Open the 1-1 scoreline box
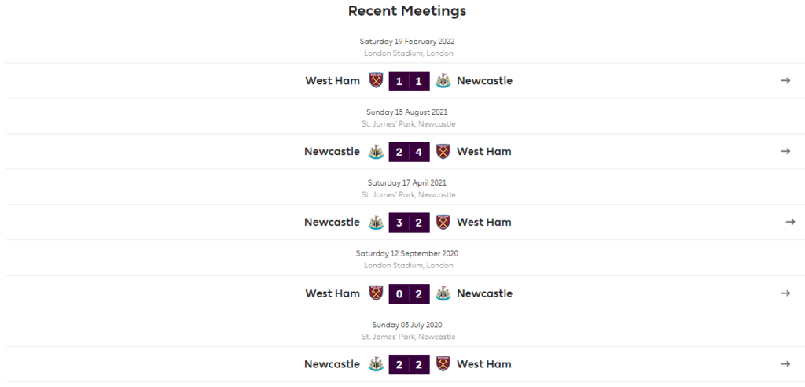The image size is (805, 387). [x=409, y=81]
